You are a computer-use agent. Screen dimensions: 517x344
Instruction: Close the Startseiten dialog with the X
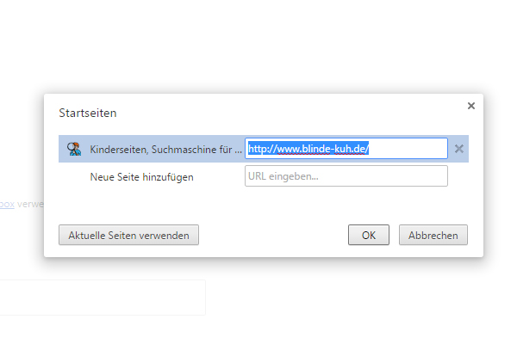coord(470,106)
